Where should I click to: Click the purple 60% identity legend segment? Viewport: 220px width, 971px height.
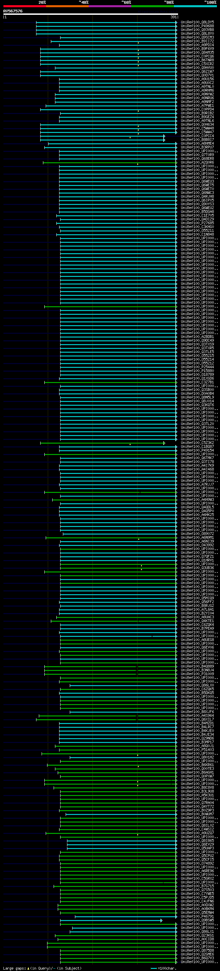pyautogui.click(x=110, y=6)
